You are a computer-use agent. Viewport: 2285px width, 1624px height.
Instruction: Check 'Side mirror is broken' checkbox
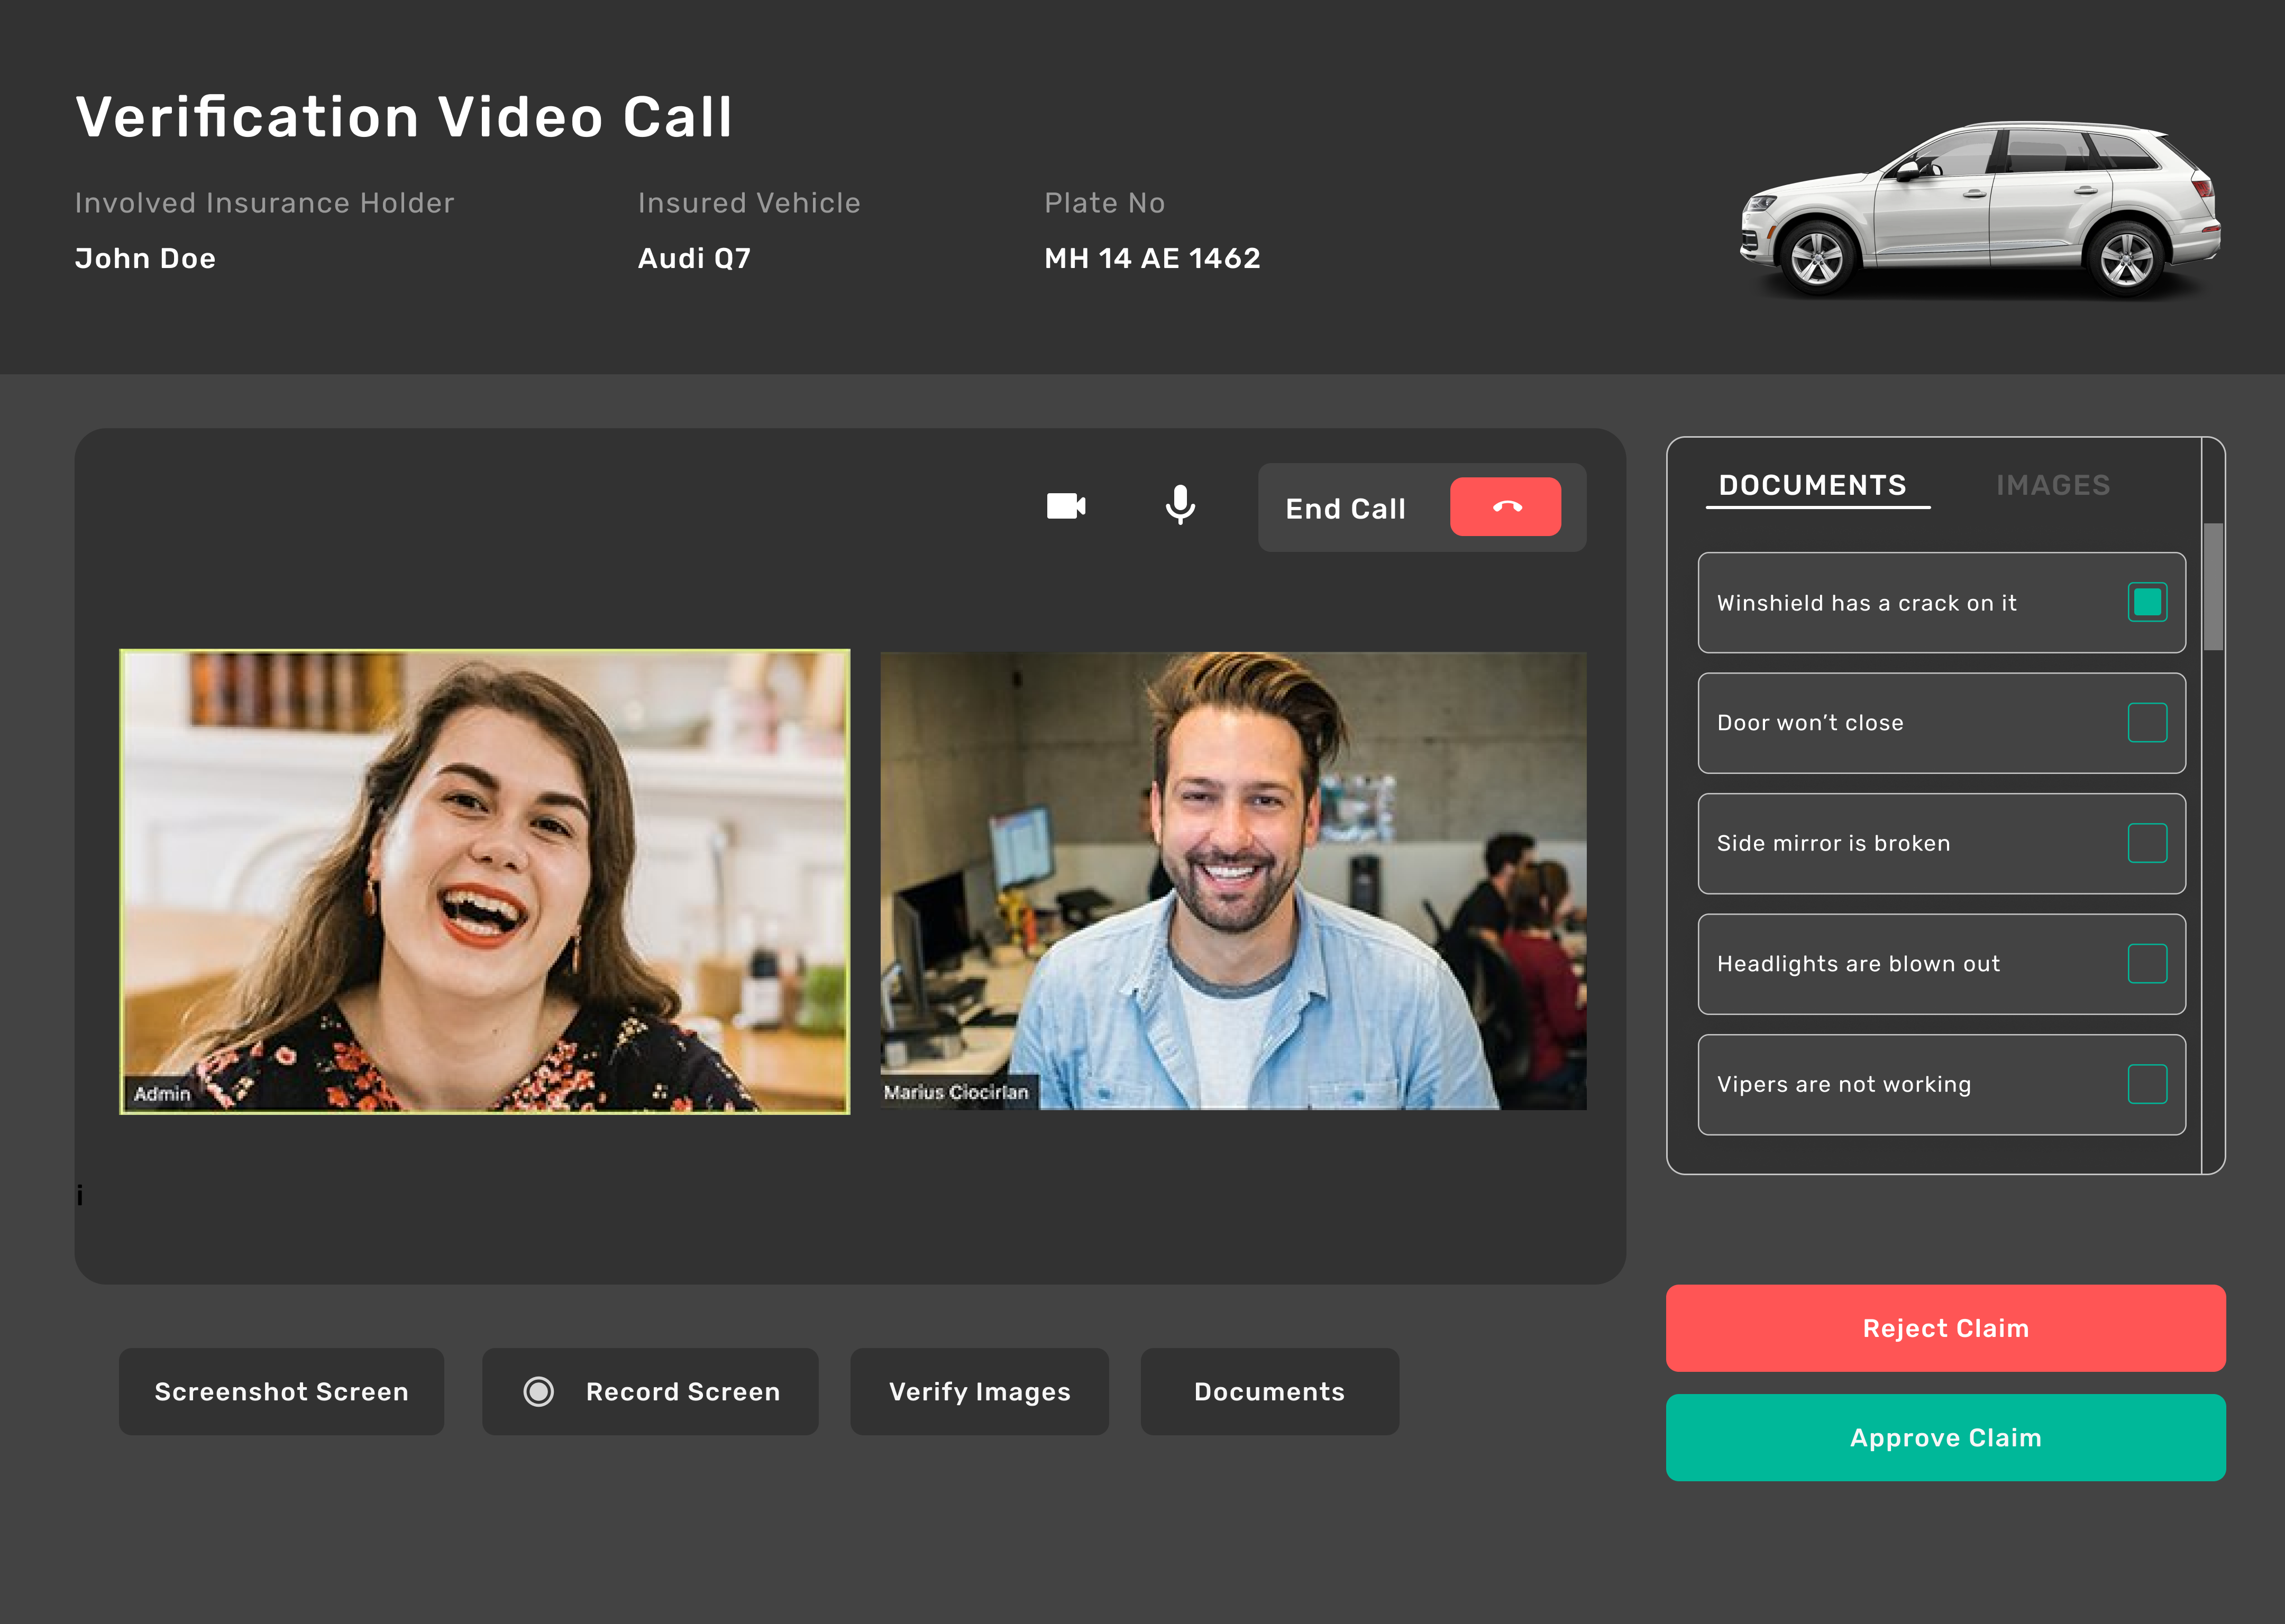pos(2147,843)
